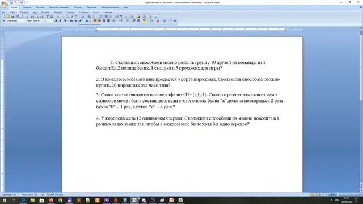Expand the Правка classic menu
This screenshot has width=363, height=204.
[25, 12]
